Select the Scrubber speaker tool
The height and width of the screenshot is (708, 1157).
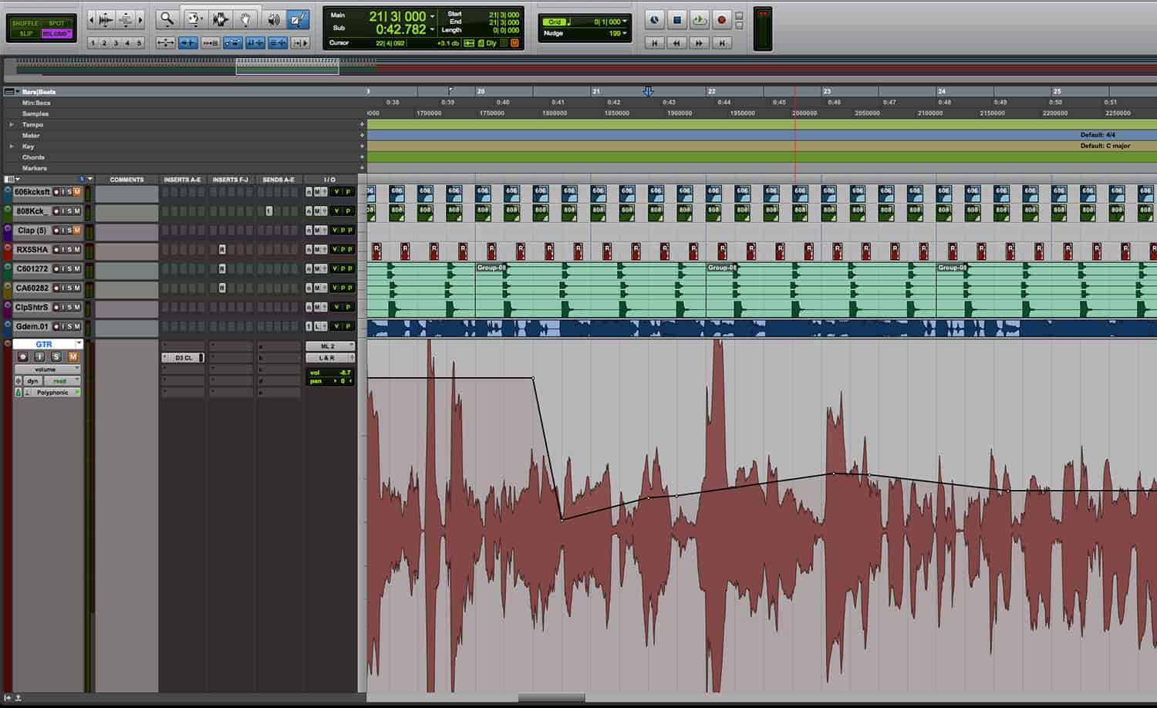pyautogui.click(x=273, y=19)
